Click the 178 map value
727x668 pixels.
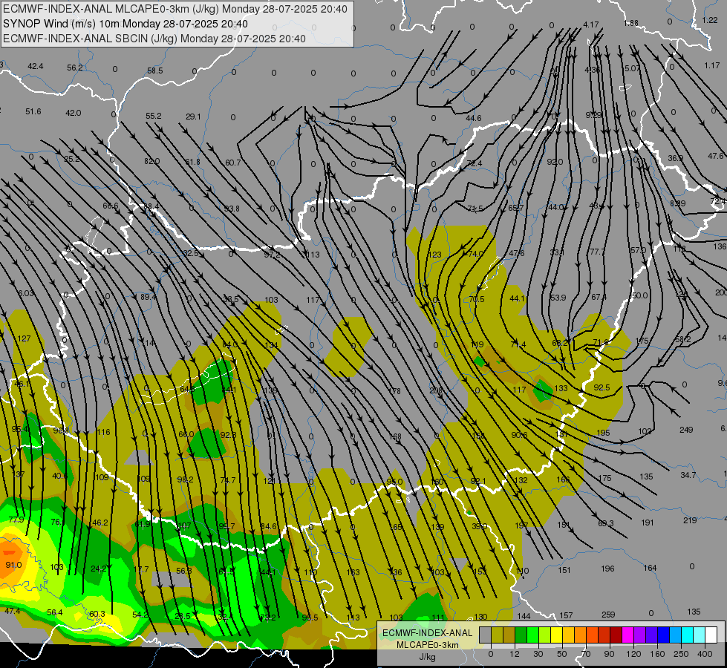(394, 391)
